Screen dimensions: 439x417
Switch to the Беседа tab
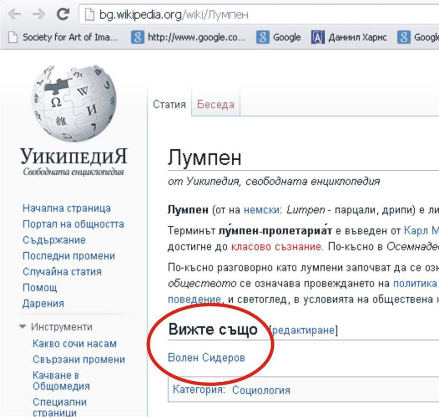coord(215,104)
